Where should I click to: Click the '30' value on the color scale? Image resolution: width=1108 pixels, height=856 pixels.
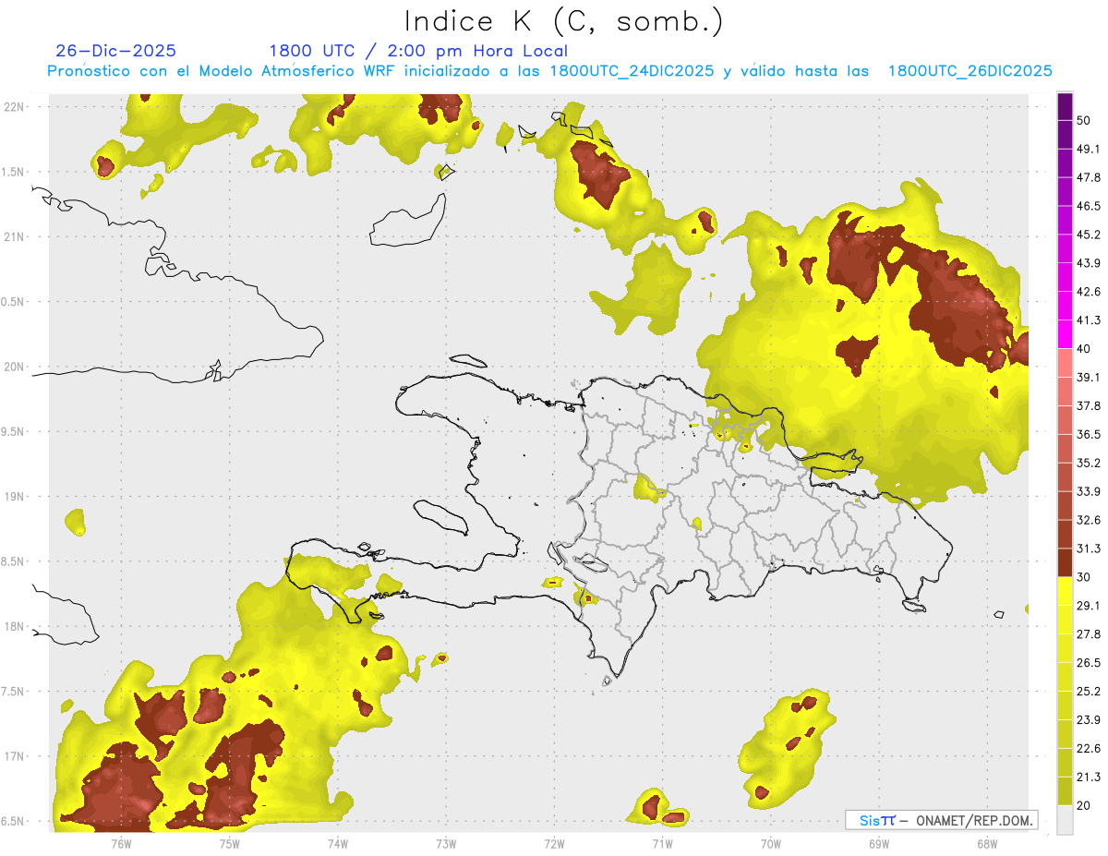pyautogui.click(x=1084, y=577)
